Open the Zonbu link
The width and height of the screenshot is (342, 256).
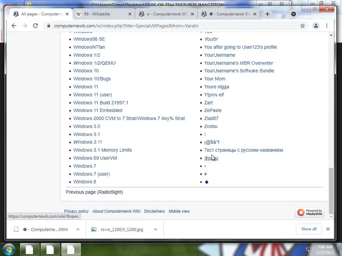[x=211, y=126]
